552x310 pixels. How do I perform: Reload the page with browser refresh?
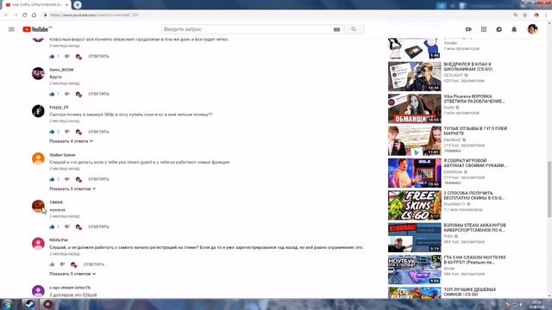[25, 15]
